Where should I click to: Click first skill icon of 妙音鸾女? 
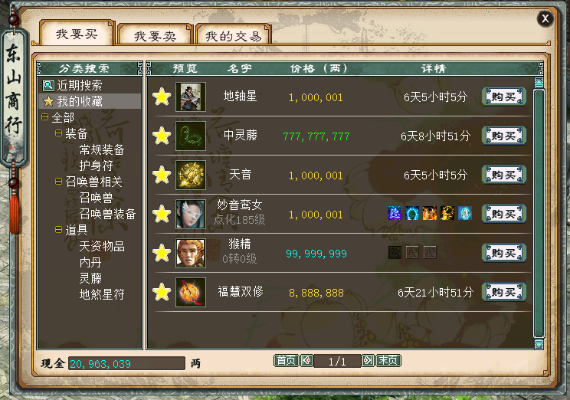[395, 213]
